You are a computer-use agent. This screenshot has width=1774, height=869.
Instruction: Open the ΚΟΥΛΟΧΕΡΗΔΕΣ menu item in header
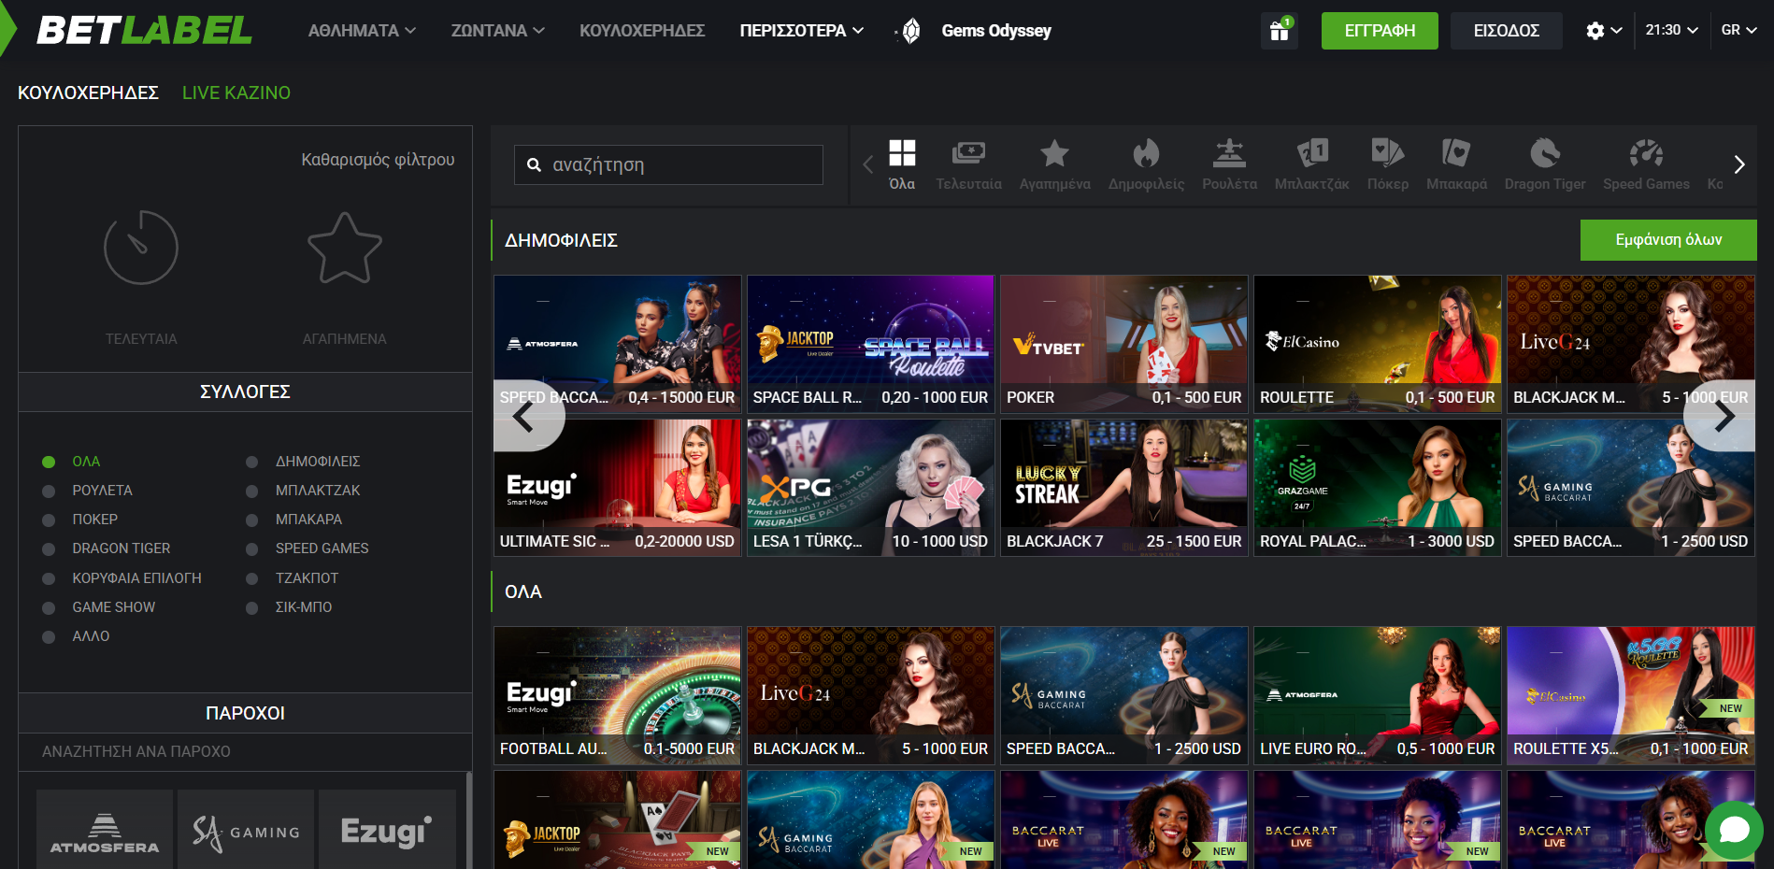[642, 31]
